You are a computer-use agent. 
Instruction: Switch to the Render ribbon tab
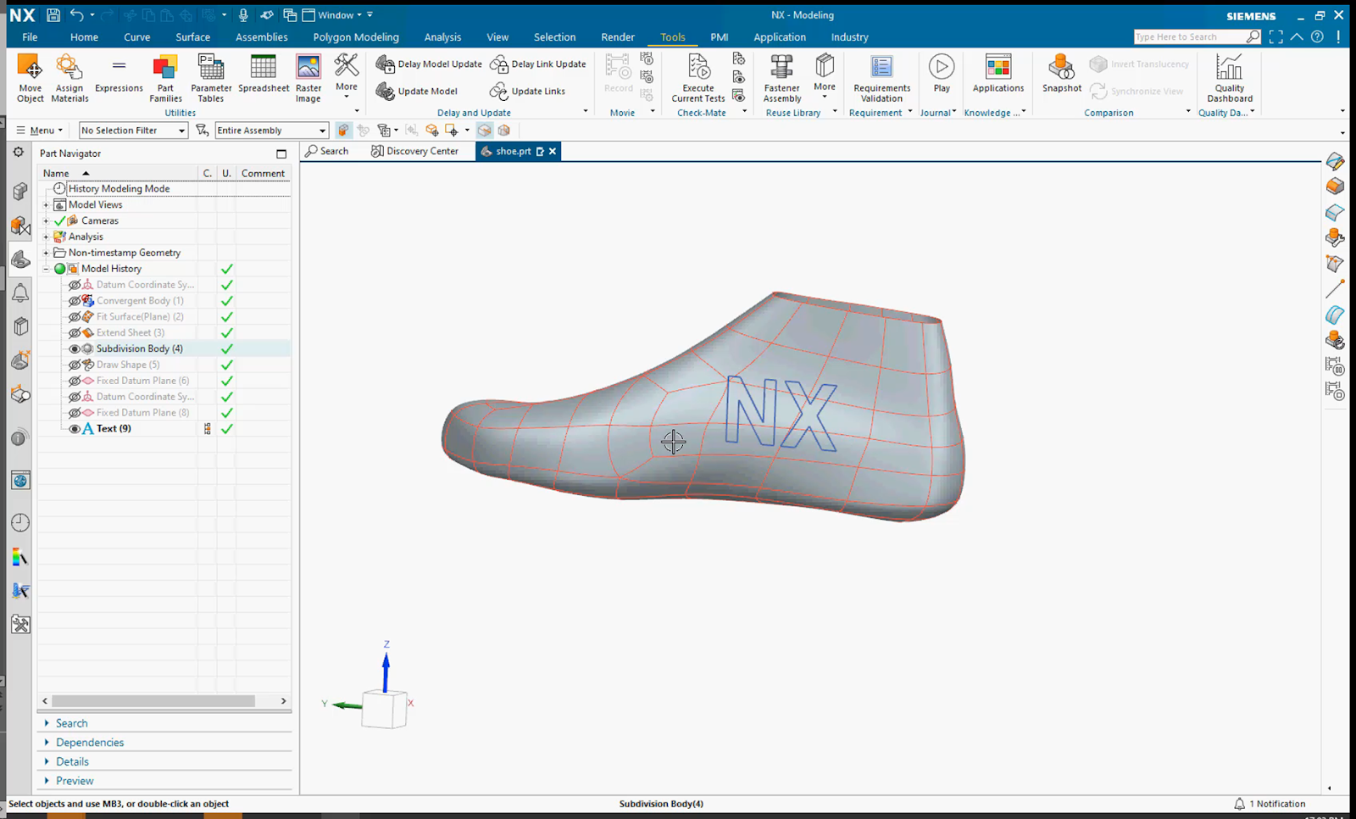pos(618,37)
